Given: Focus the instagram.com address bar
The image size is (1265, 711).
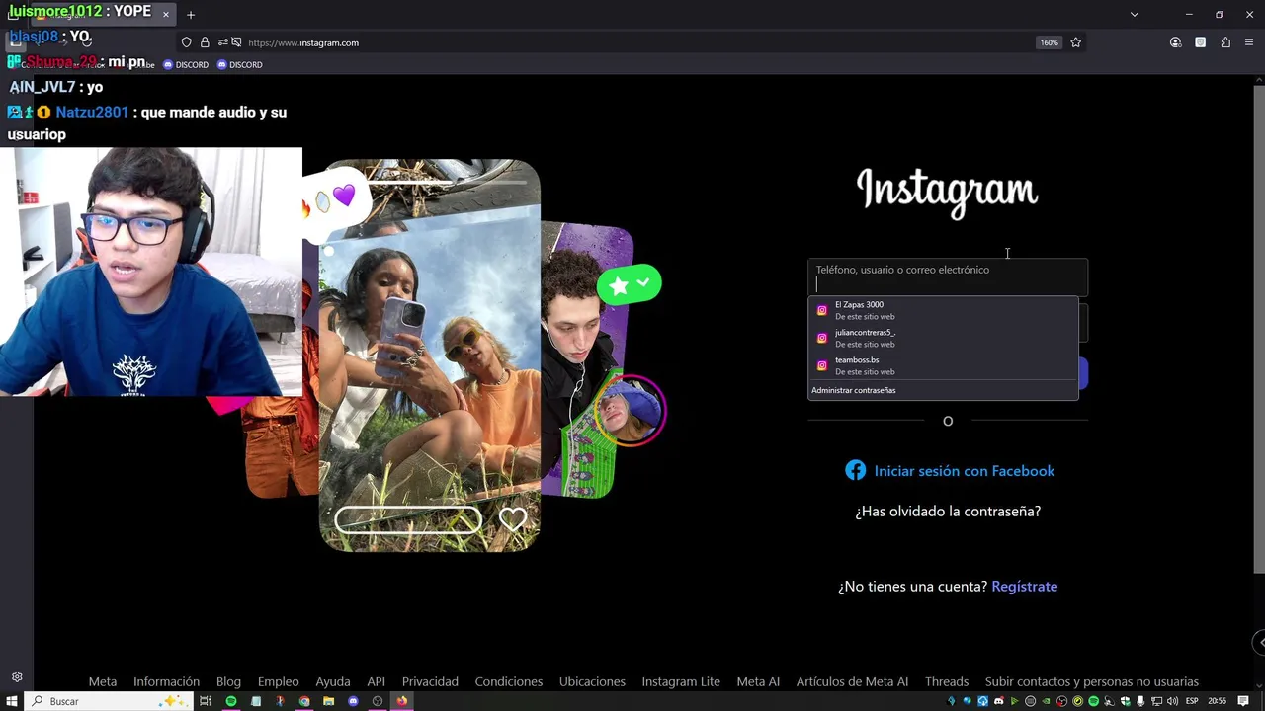Looking at the screenshot, I should click(x=632, y=42).
